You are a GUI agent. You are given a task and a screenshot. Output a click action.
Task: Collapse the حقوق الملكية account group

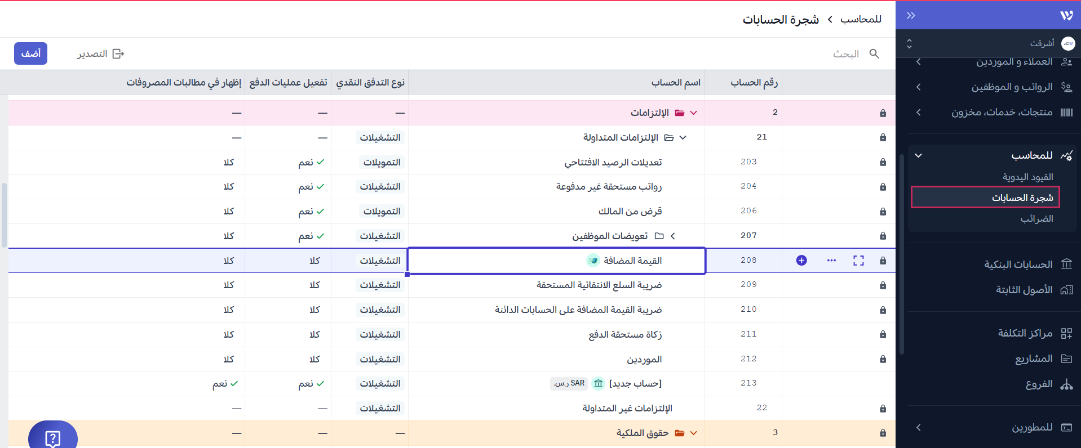[693, 433]
